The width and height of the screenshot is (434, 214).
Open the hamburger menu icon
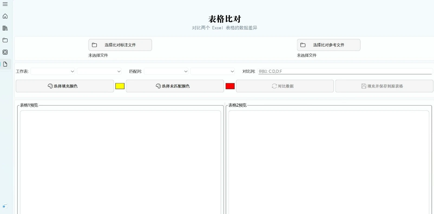(5, 4)
